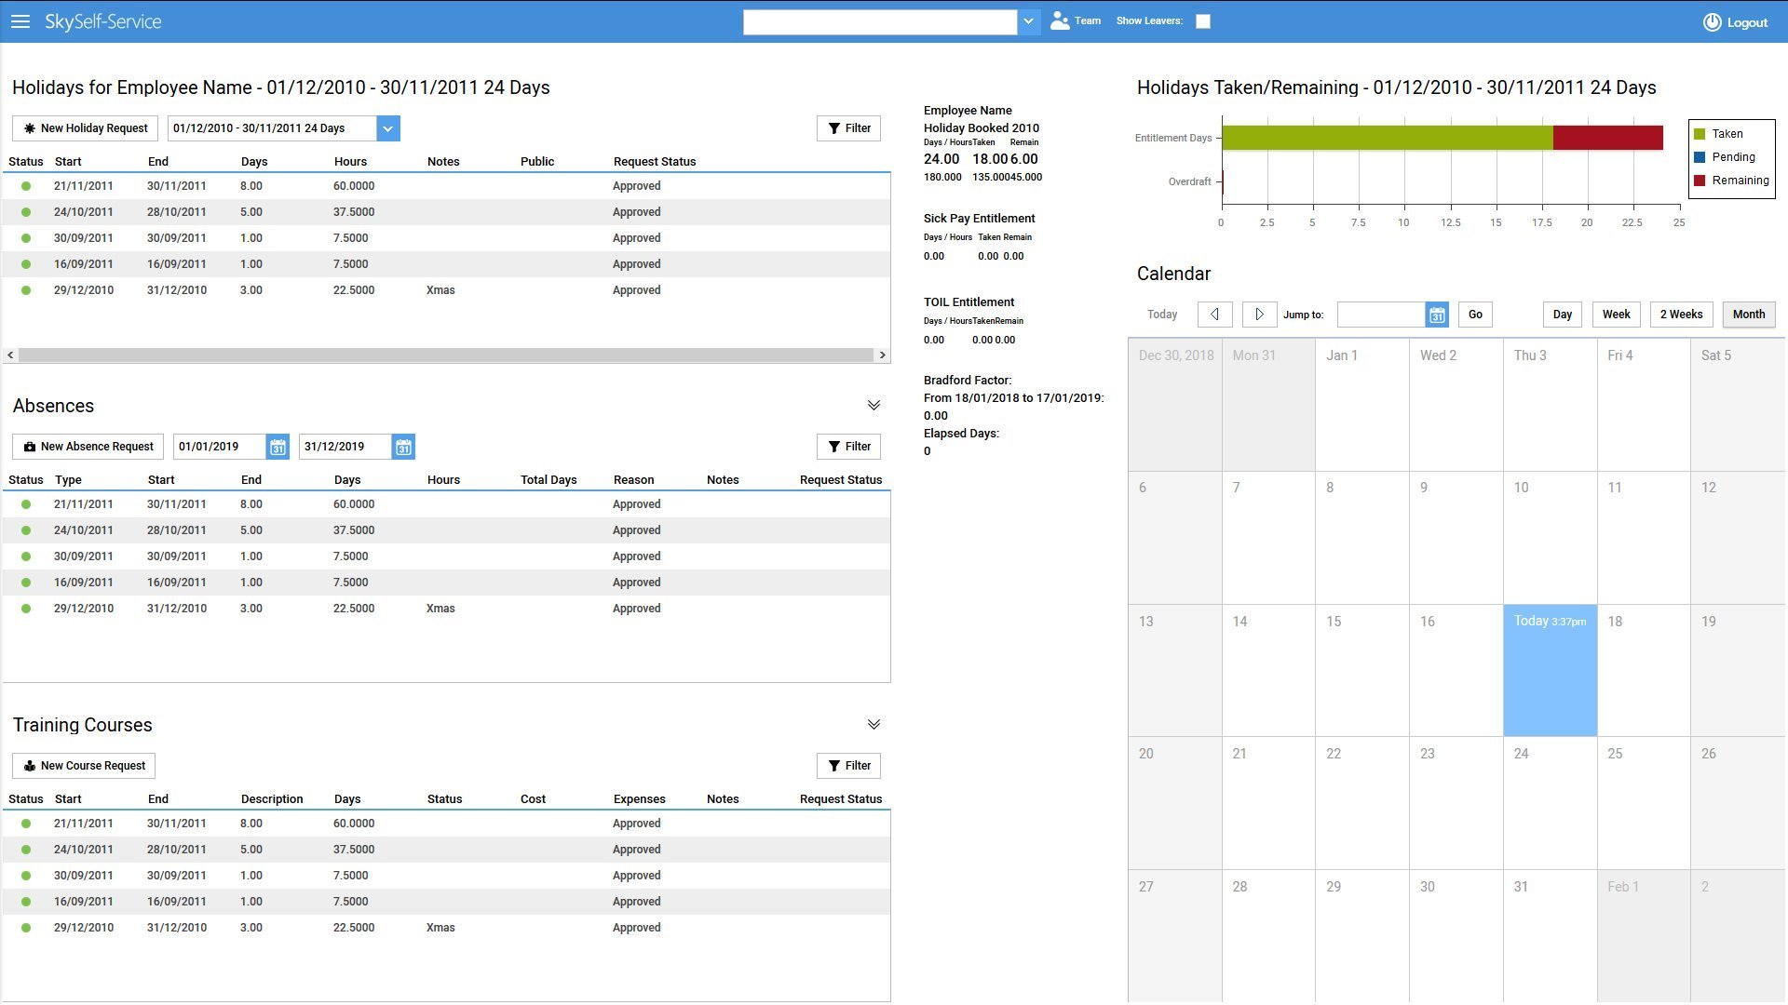Image resolution: width=1788 pixels, height=1005 pixels.
Task: Switch the calendar to Day view
Action: coord(1561,315)
